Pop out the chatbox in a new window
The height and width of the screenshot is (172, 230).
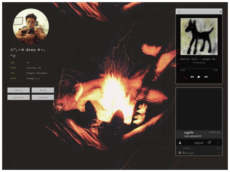click(x=209, y=143)
